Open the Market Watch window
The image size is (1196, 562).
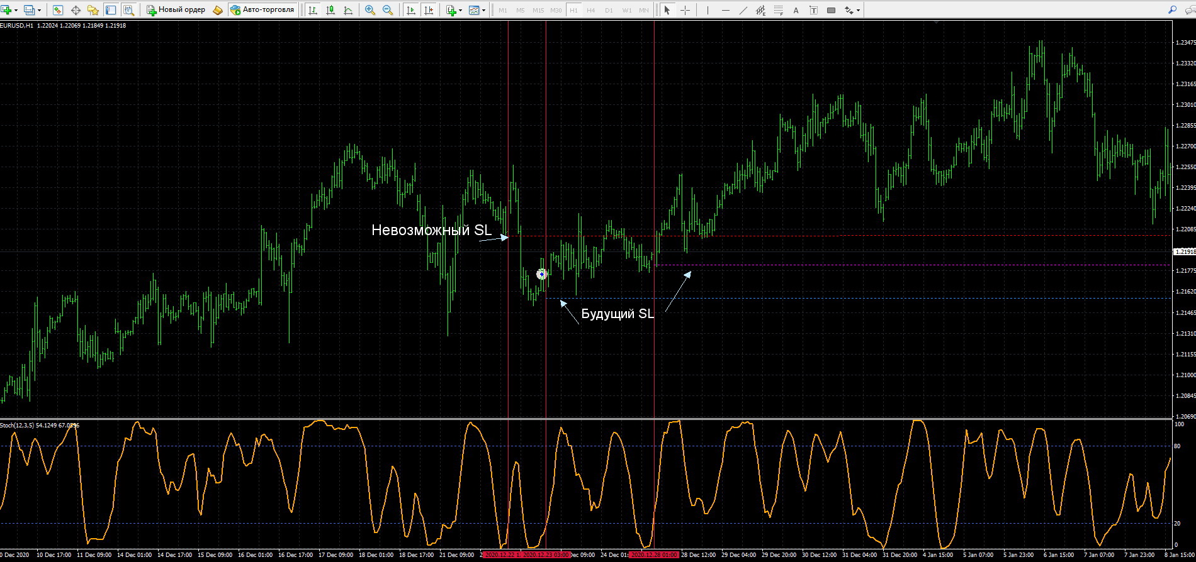tap(58, 10)
